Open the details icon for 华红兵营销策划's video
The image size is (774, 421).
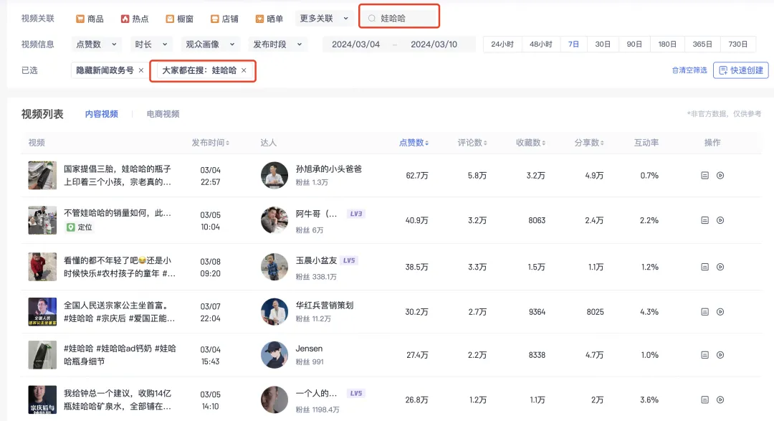[705, 312]
